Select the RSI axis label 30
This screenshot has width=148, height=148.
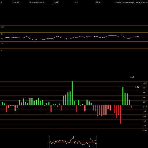(x=2, y=44)
